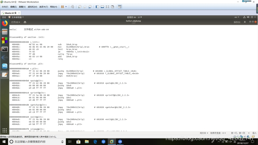This screenshot has width=258, height=145.
Task: Open the 虚拟机(M) menu
Action: 32,7
